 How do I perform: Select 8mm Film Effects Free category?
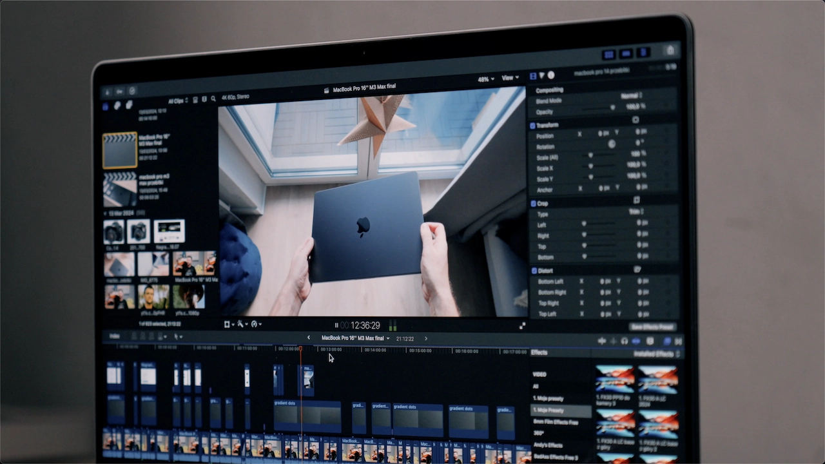click(x=556, y=422)
